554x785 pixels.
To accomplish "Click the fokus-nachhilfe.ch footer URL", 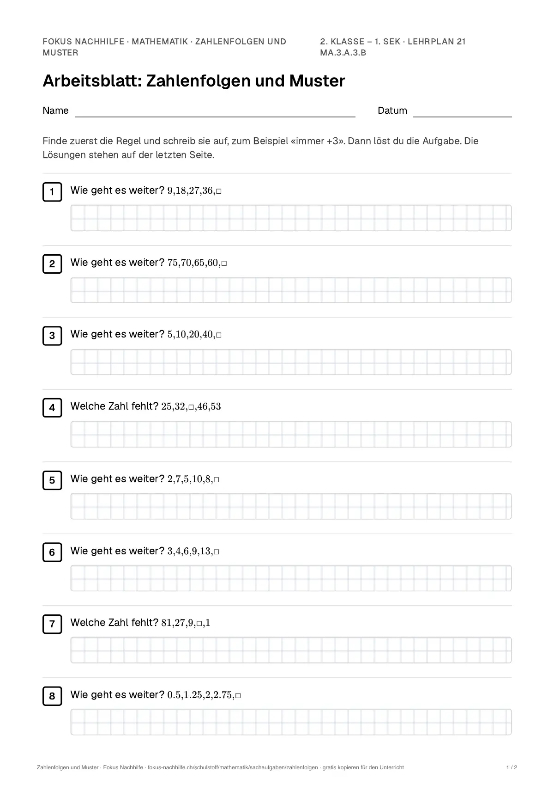I will coord(233,767).
